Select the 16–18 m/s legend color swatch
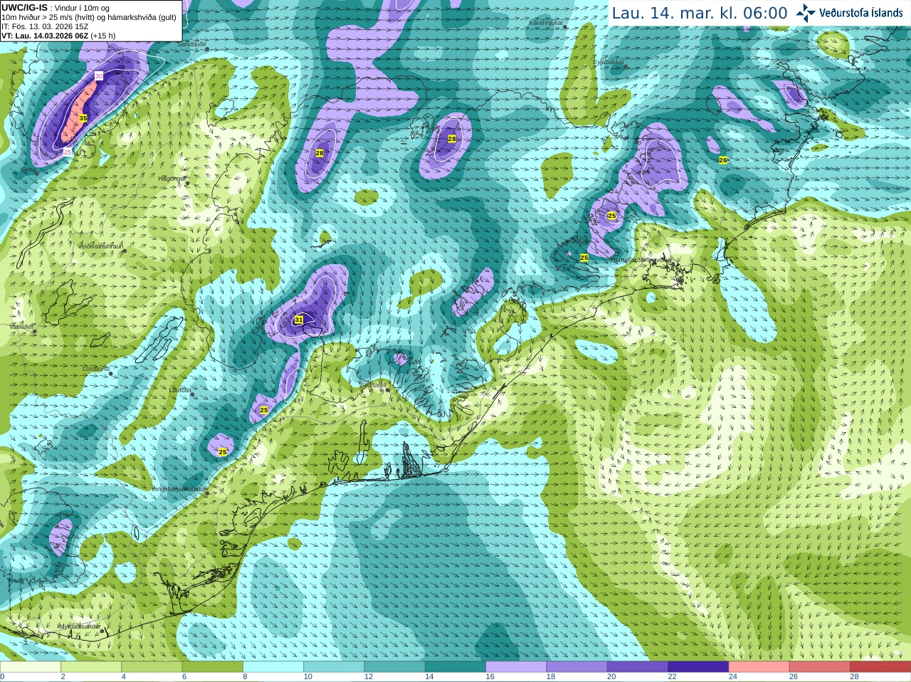Viewport: 911px width, 682px height. click(516, 667)
